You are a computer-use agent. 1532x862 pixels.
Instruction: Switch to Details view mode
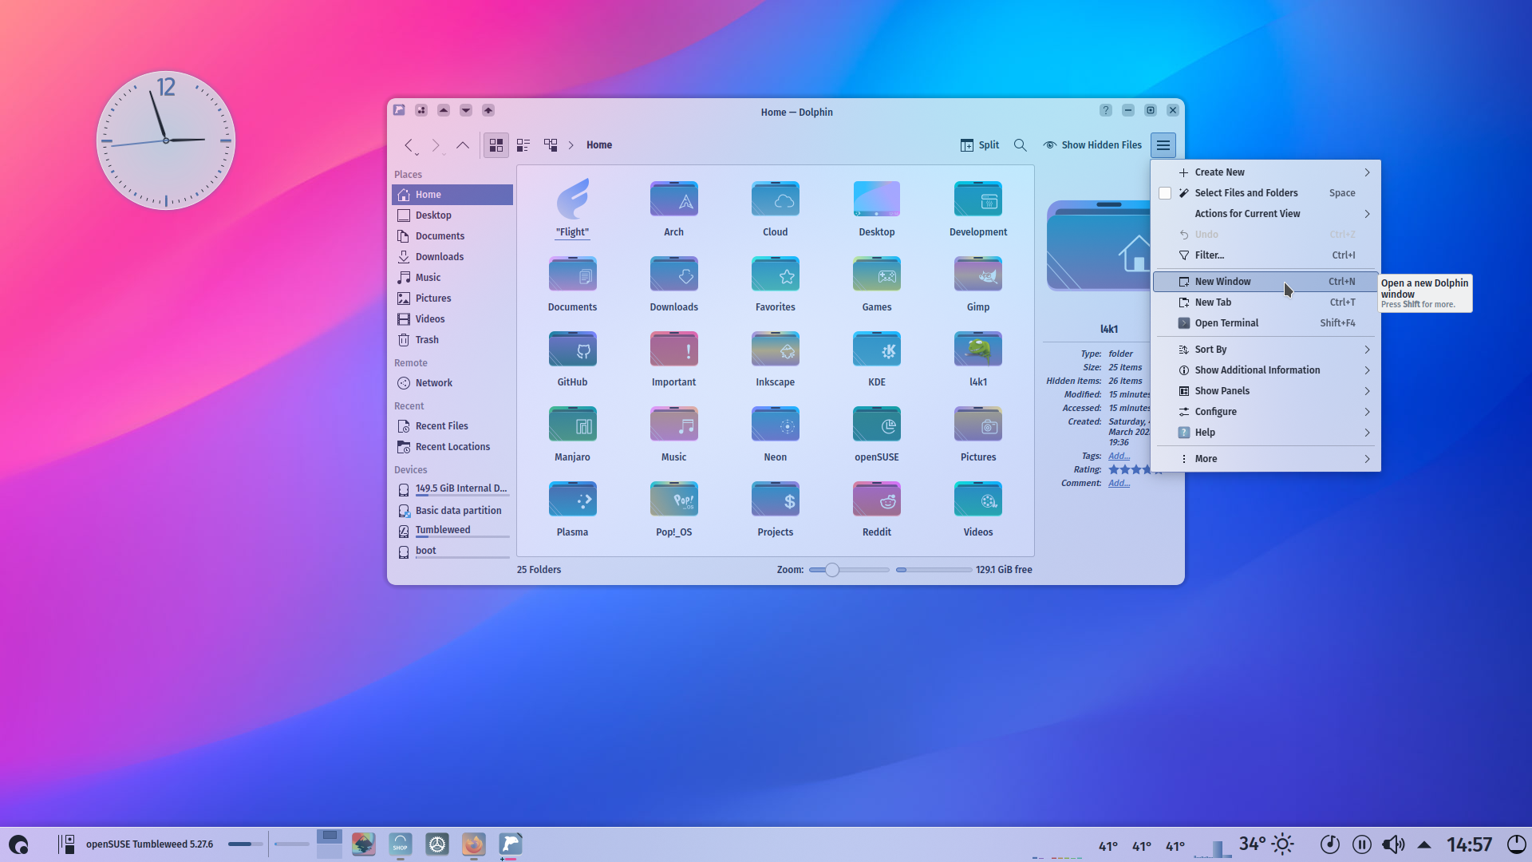pyautogui.click(x=551, y=145)
